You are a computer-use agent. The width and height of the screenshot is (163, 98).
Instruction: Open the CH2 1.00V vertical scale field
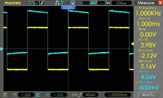tap(59, 95)
